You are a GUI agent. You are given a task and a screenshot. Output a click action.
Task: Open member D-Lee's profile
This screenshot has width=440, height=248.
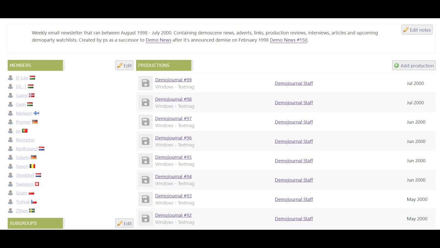[22, 78]
